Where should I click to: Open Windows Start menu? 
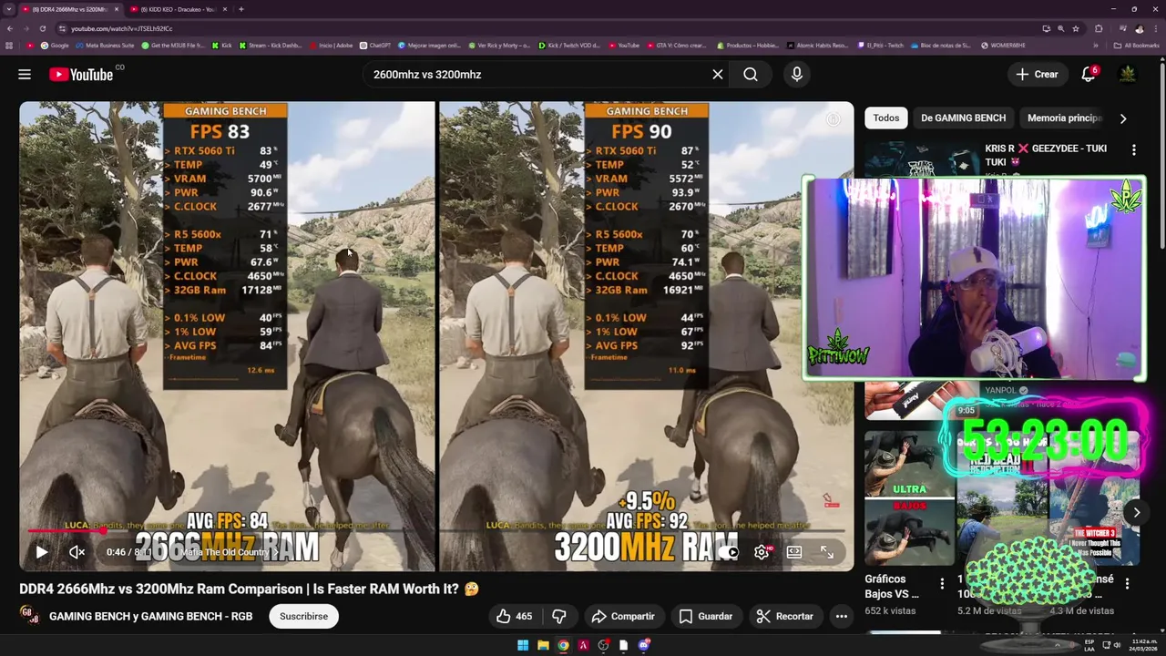[523, 645]
